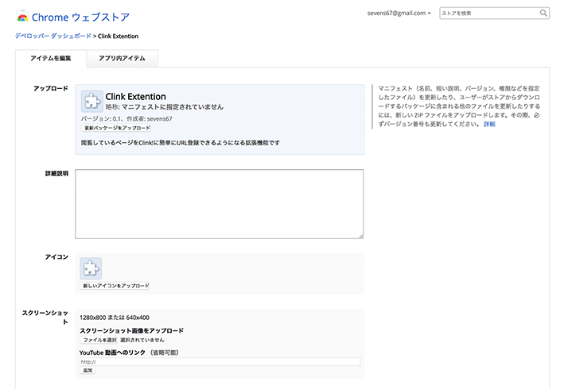This screenshot has height=389, width=568.
Task: Focus the YouTube http:// link field
Action: pos(220,361)
